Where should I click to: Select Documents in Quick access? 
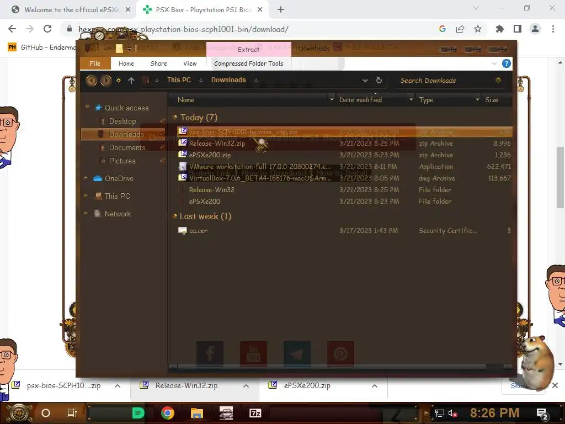coord(127,147)
